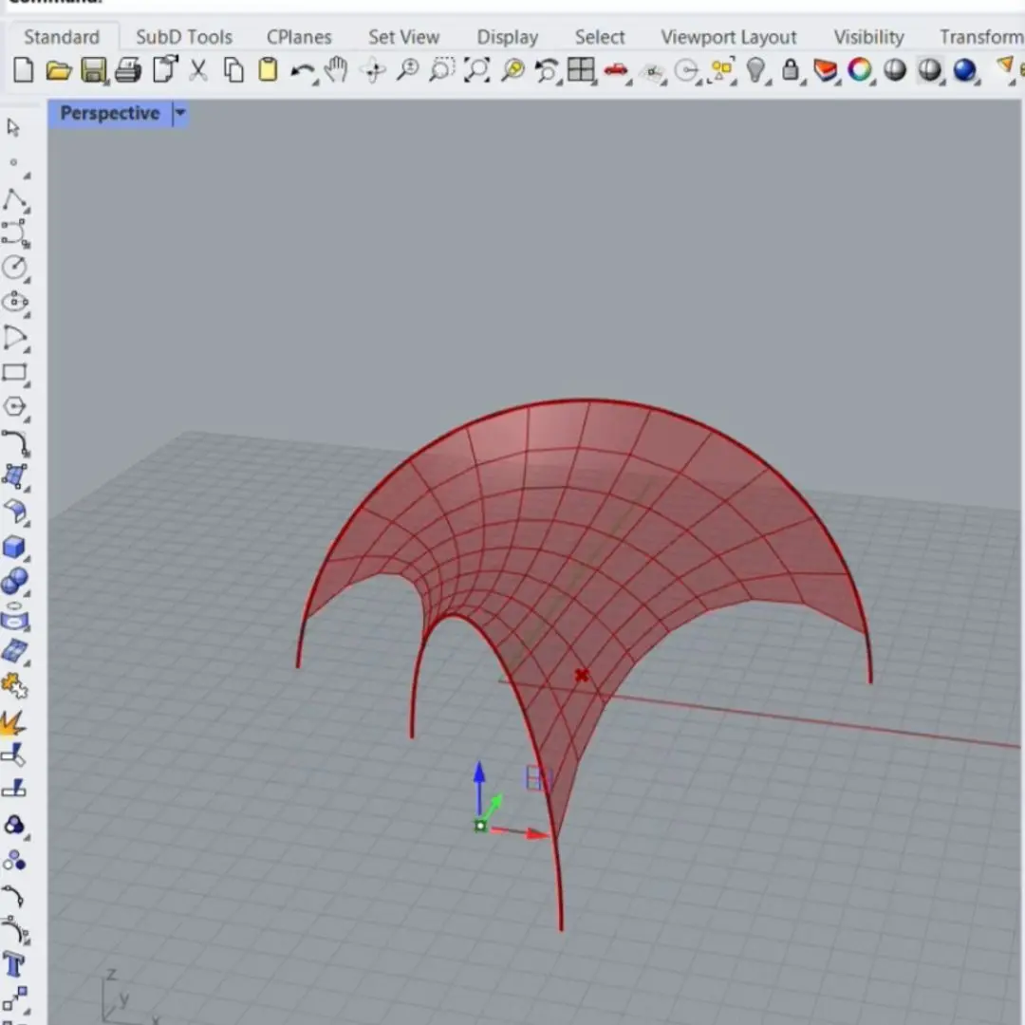The image size is (1025, 1025).
Task: Toggle the 4-viewport layout icon
Action: (x=580, y=71)
